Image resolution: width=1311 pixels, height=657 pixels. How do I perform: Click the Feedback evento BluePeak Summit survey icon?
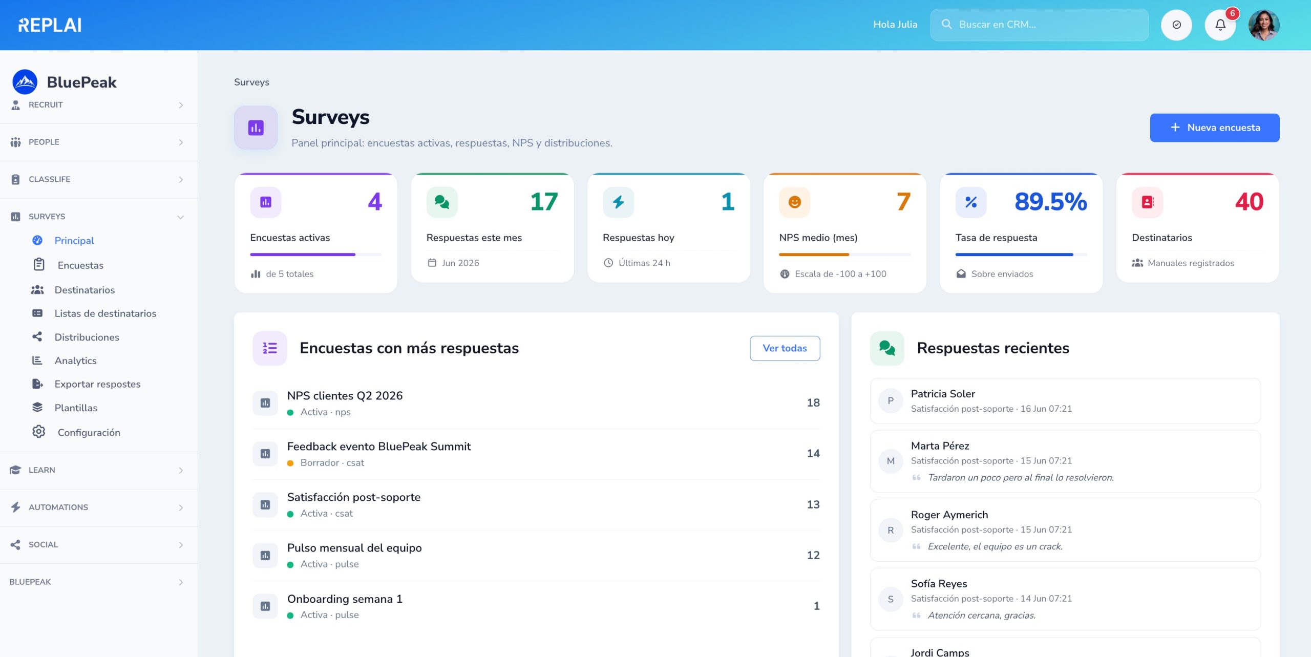(265, 454)
